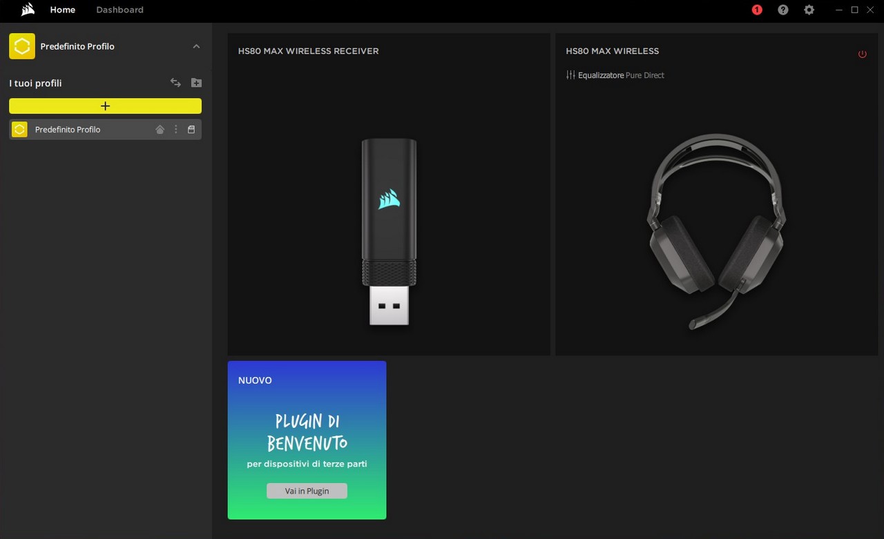Select the HS80 MAX Wireless Receiver dongle image
This screenshot has height=539, width=884.
tap(389, 231)
